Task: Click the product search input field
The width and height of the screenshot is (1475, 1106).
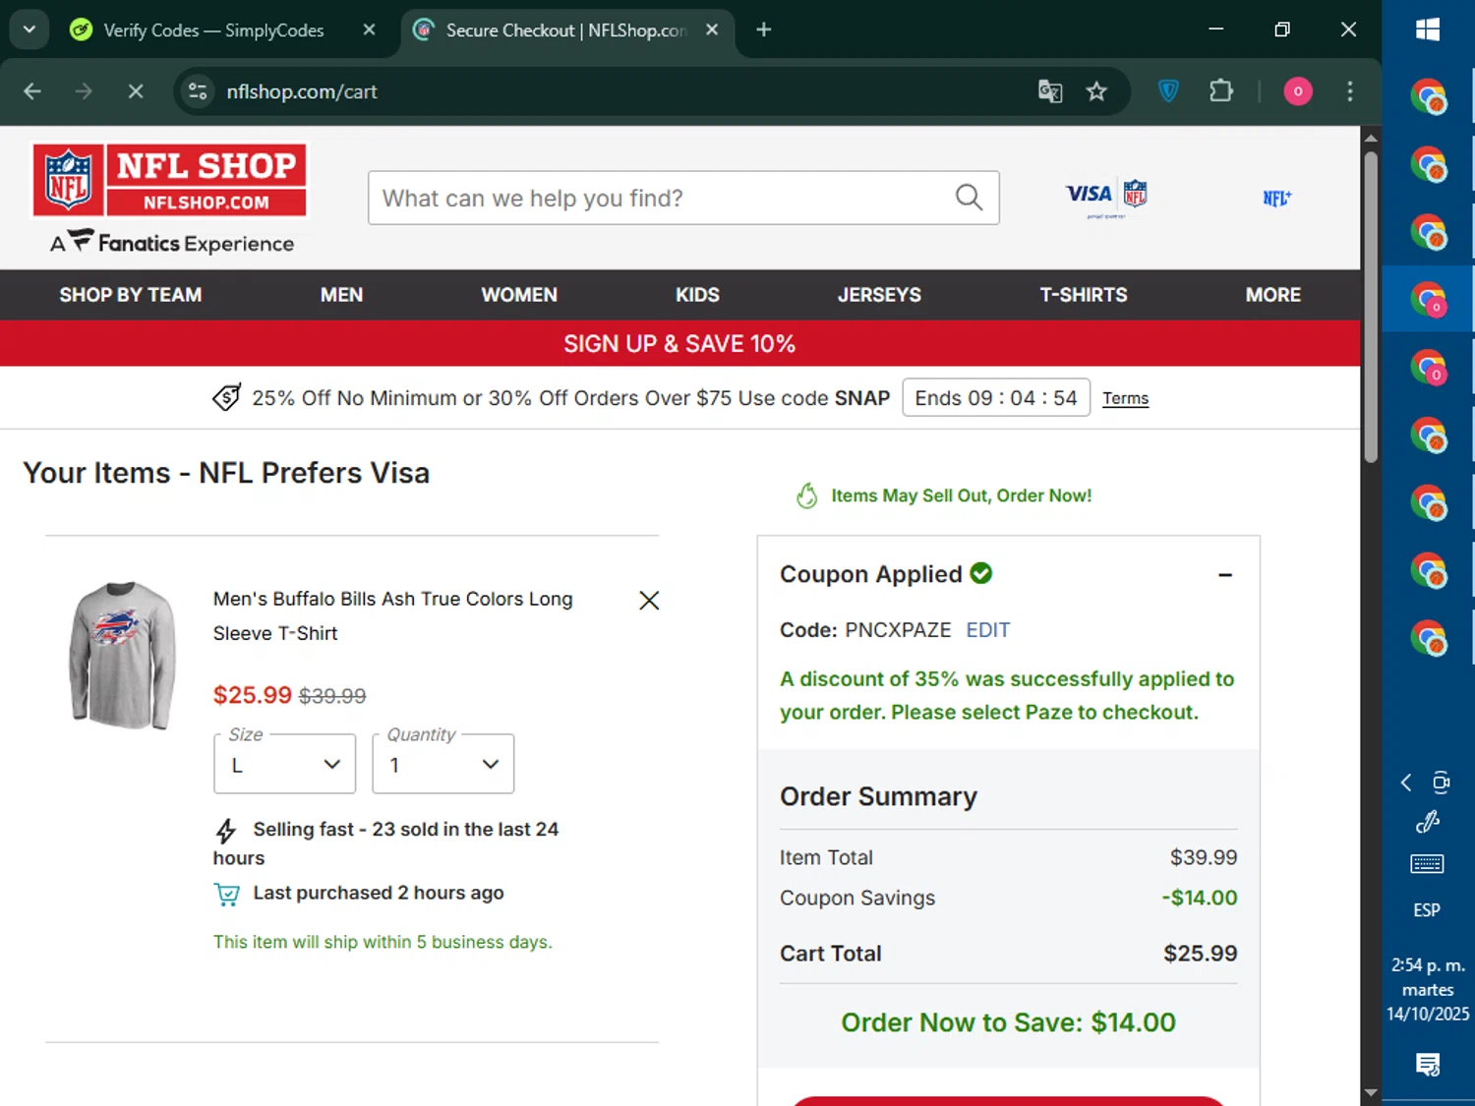Action: 683,198
